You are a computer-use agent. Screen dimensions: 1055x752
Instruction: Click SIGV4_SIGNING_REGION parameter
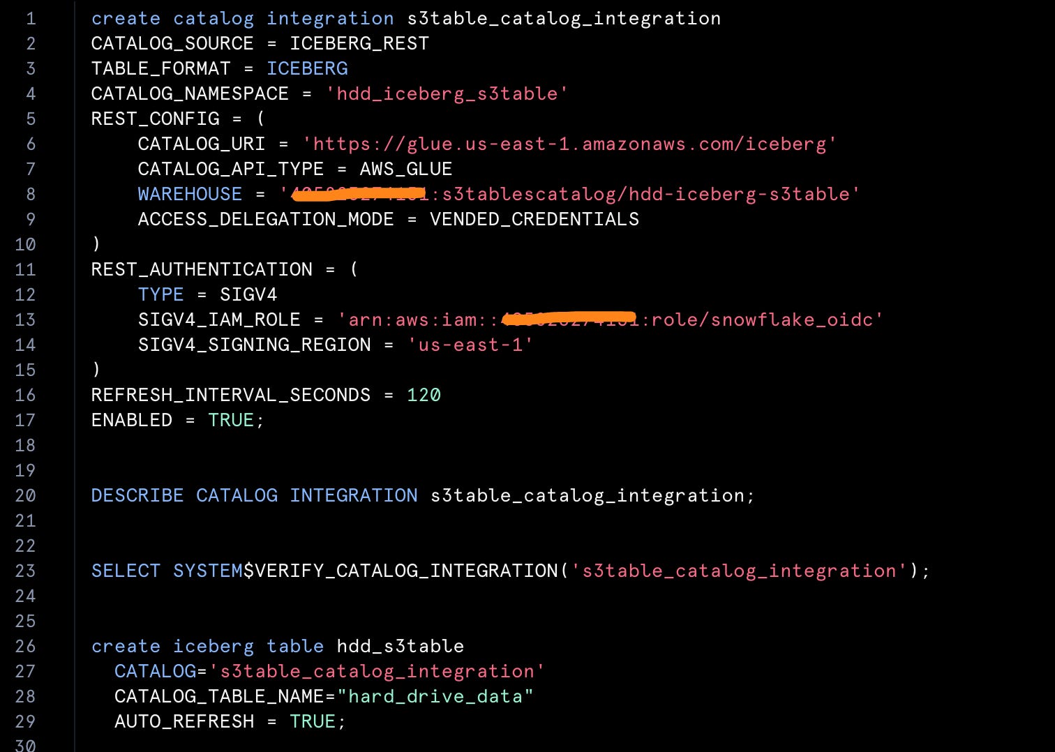254,345
